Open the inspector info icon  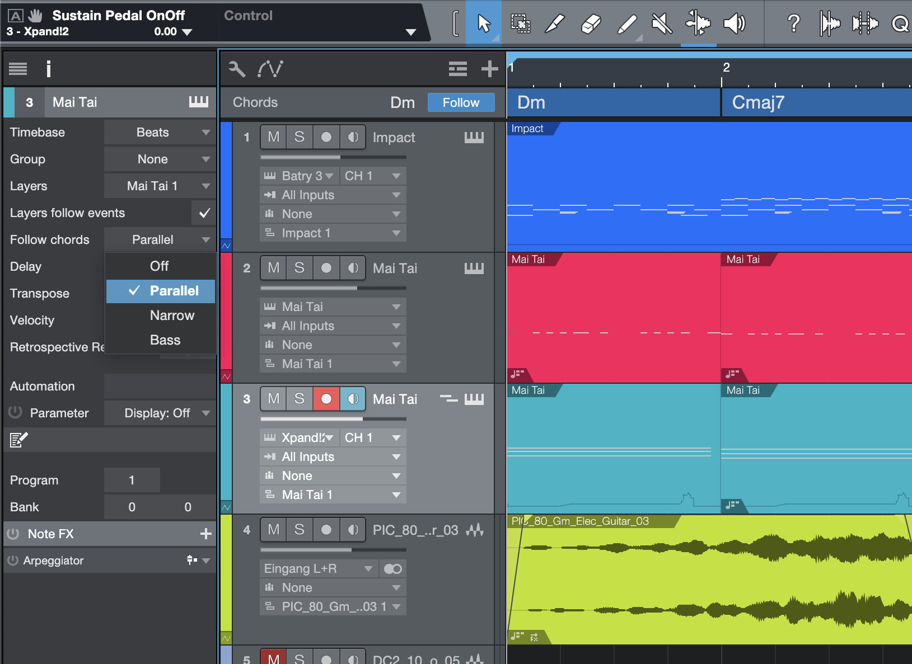[49, 69]
